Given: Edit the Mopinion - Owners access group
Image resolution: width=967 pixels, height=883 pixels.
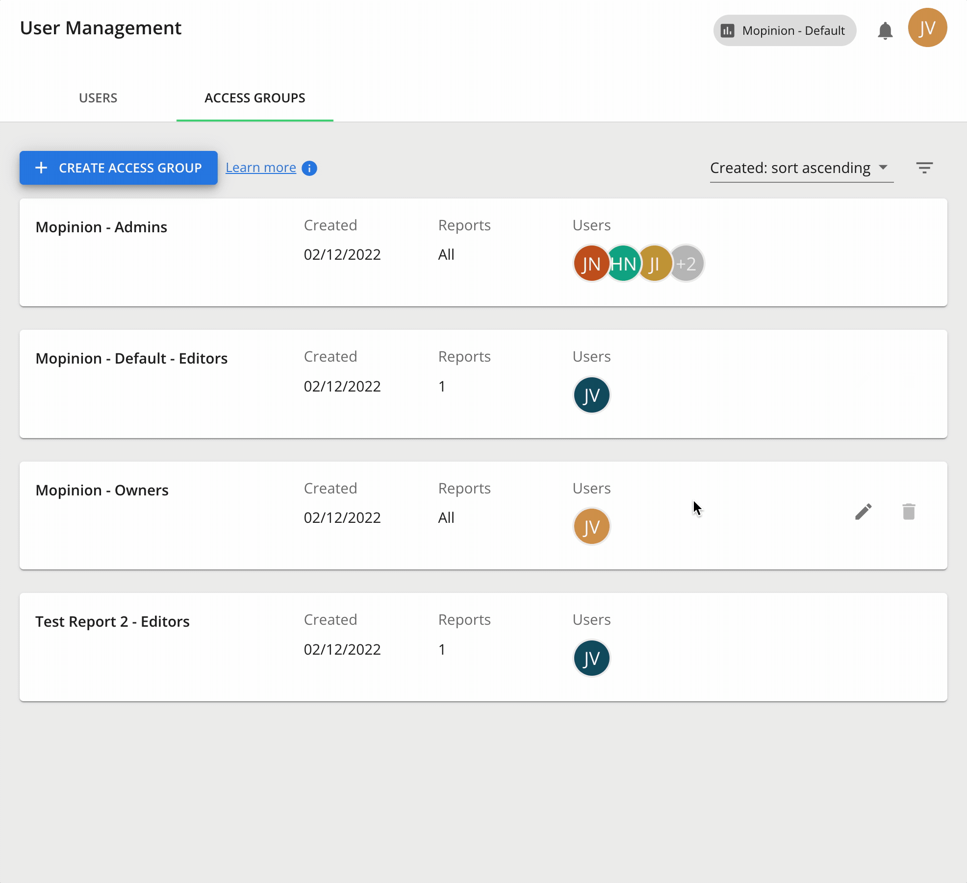Looking at the screenshot, I should pyautogui.click(x=864, y=512).
